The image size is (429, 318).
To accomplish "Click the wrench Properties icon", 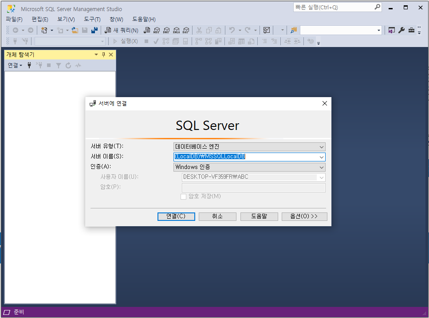I will coord(401,30).
